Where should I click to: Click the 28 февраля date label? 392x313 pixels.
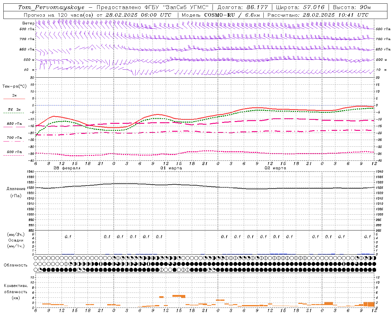point(67,168)
